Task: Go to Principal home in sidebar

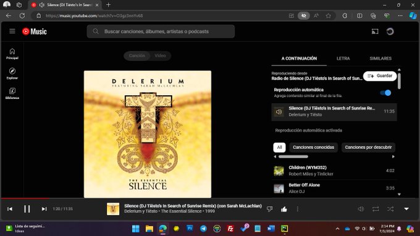Action: coord(12,54)
